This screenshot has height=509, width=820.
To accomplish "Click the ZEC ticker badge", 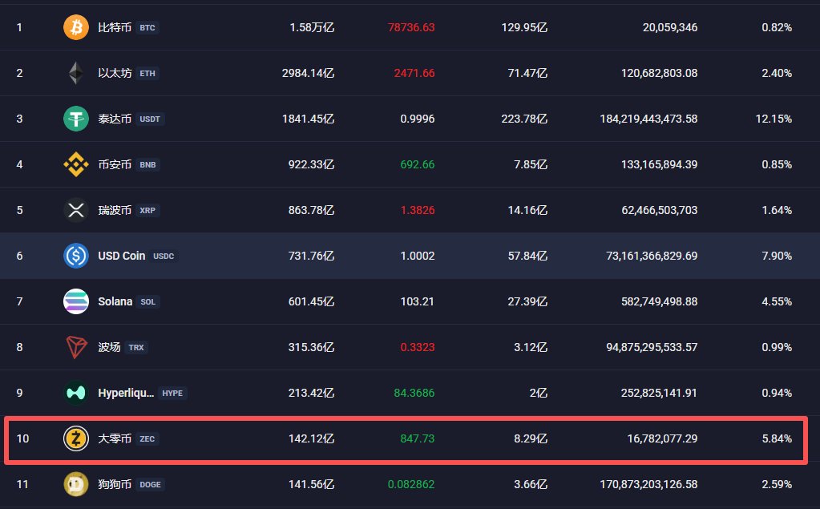I will tap(147, 439).
